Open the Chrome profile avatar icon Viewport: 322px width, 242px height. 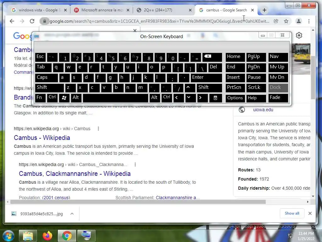[299, 21]
